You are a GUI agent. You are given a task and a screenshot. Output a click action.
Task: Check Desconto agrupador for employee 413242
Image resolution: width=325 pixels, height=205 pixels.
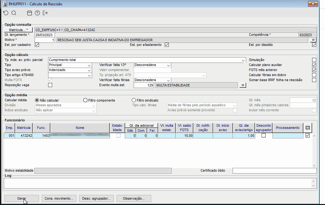pos(263,136)
